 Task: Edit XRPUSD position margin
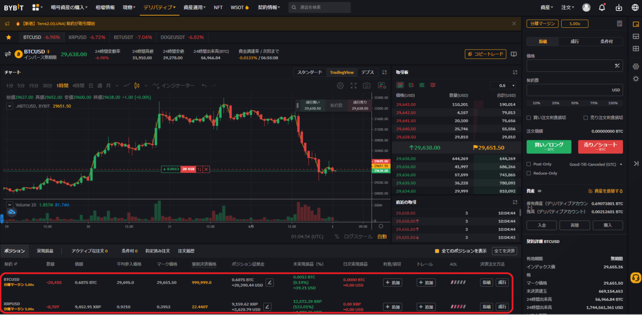pos(267,306)
